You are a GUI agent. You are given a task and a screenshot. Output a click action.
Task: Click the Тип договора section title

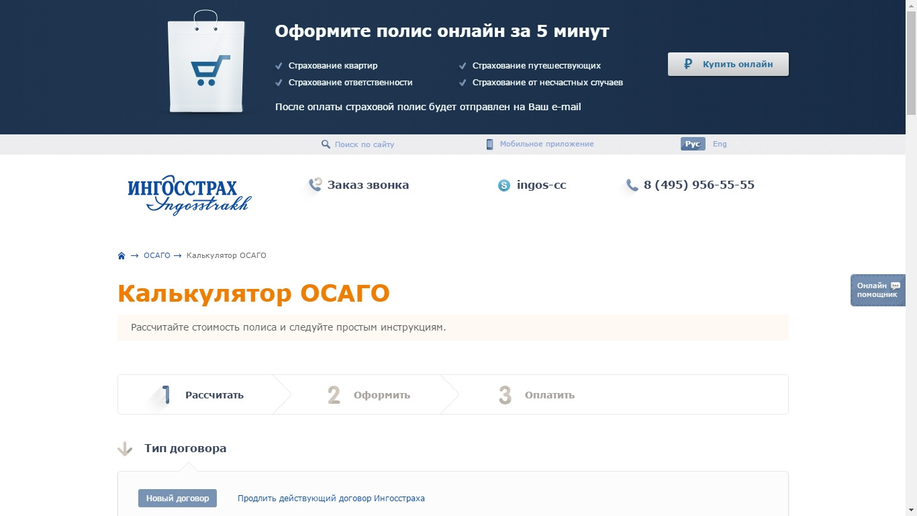tap(185, 449)
